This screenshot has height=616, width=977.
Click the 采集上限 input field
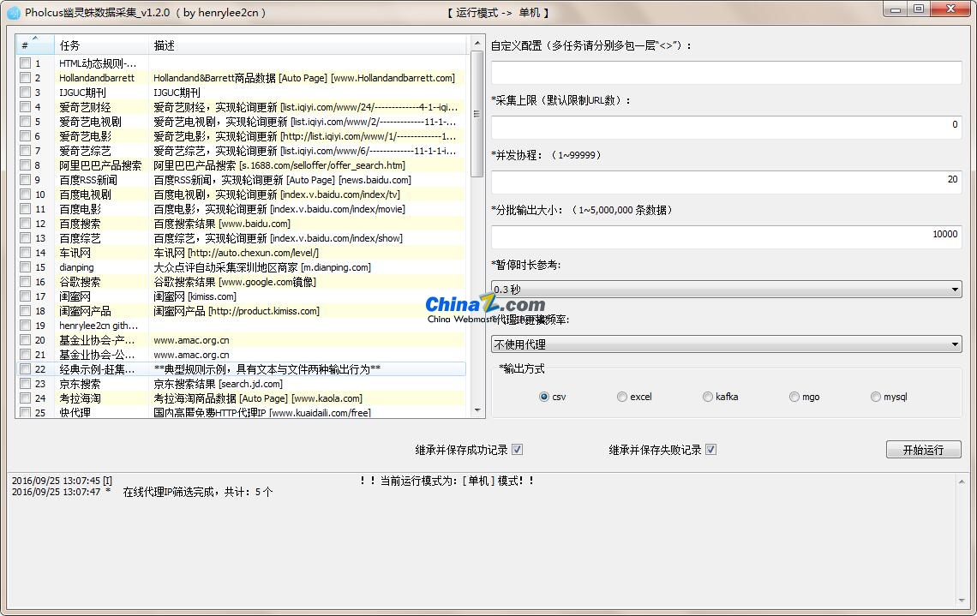(x=726, y=128)
